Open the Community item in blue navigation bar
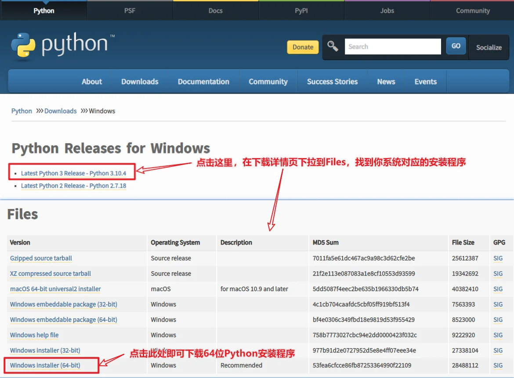This screenshot has width=514, height=378. [x=268, y=82]
